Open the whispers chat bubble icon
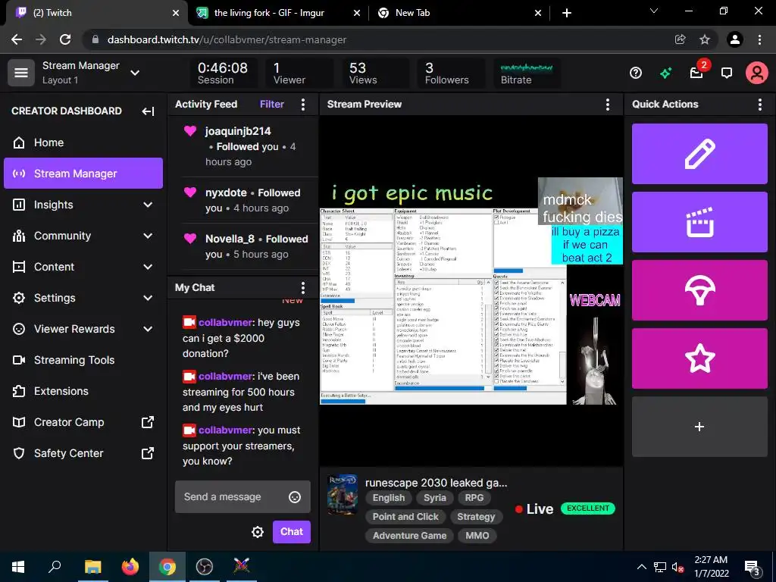 click(727, 74)
